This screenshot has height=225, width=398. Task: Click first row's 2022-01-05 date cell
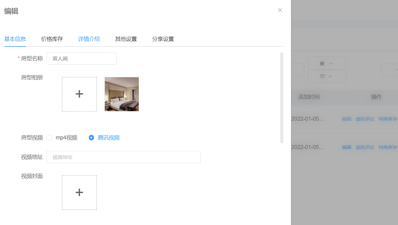[x=308, y=119]
